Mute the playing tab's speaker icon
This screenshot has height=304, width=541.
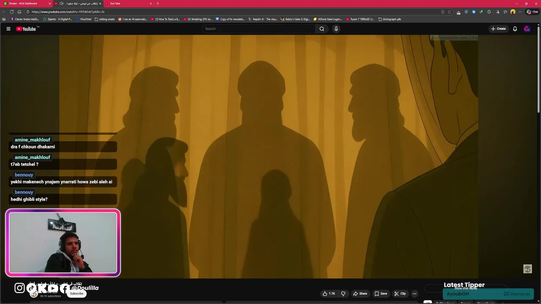[x=62, y=3]
